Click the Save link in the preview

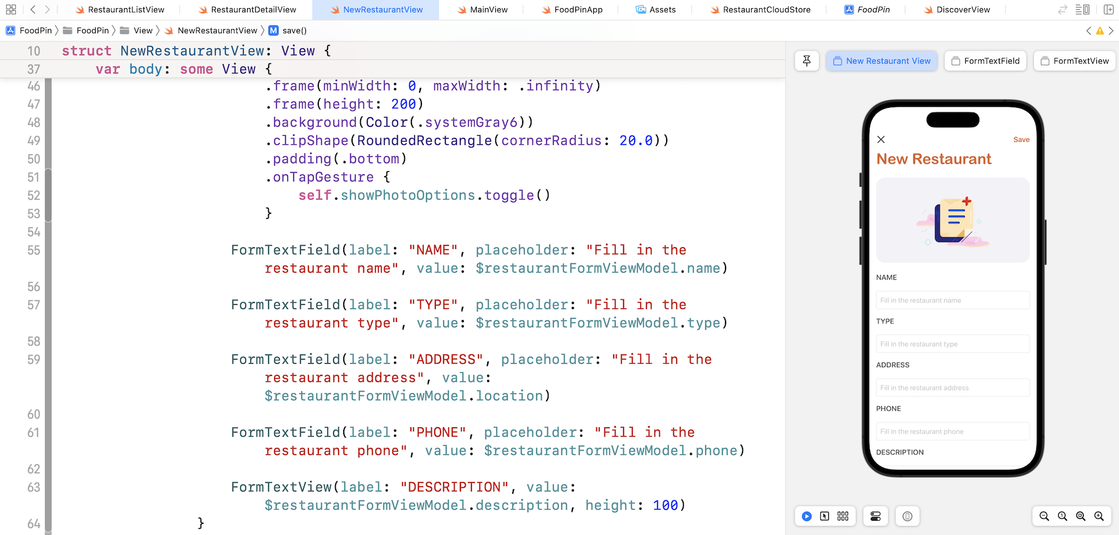point(1021,140)
